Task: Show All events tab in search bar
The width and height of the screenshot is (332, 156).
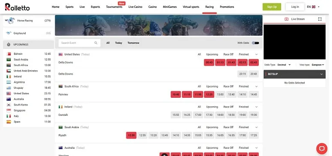Action: coord(108,43)
